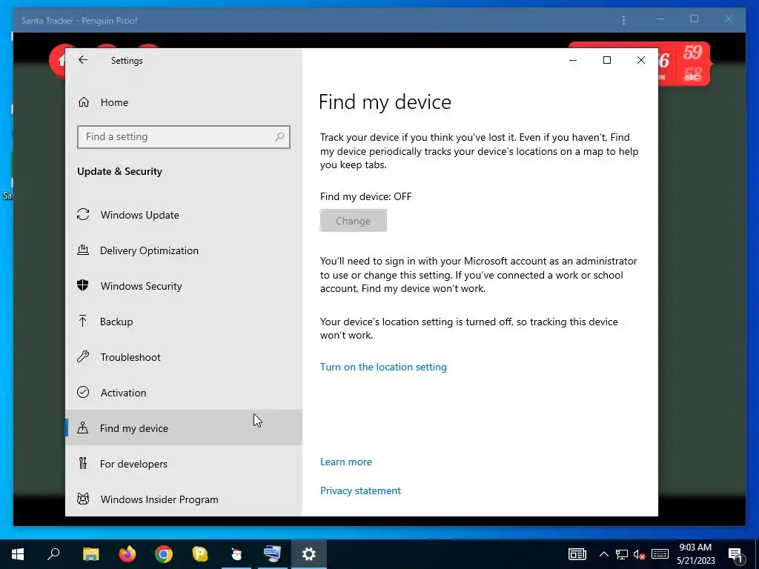Open News and interests taskbar icon
This screenshot has height=569, width=759.
[x=577, y=554]
